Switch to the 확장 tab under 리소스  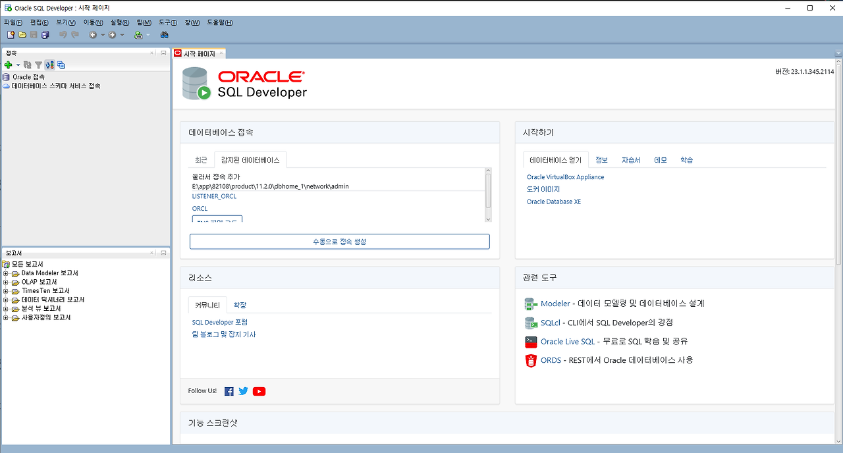240,305
